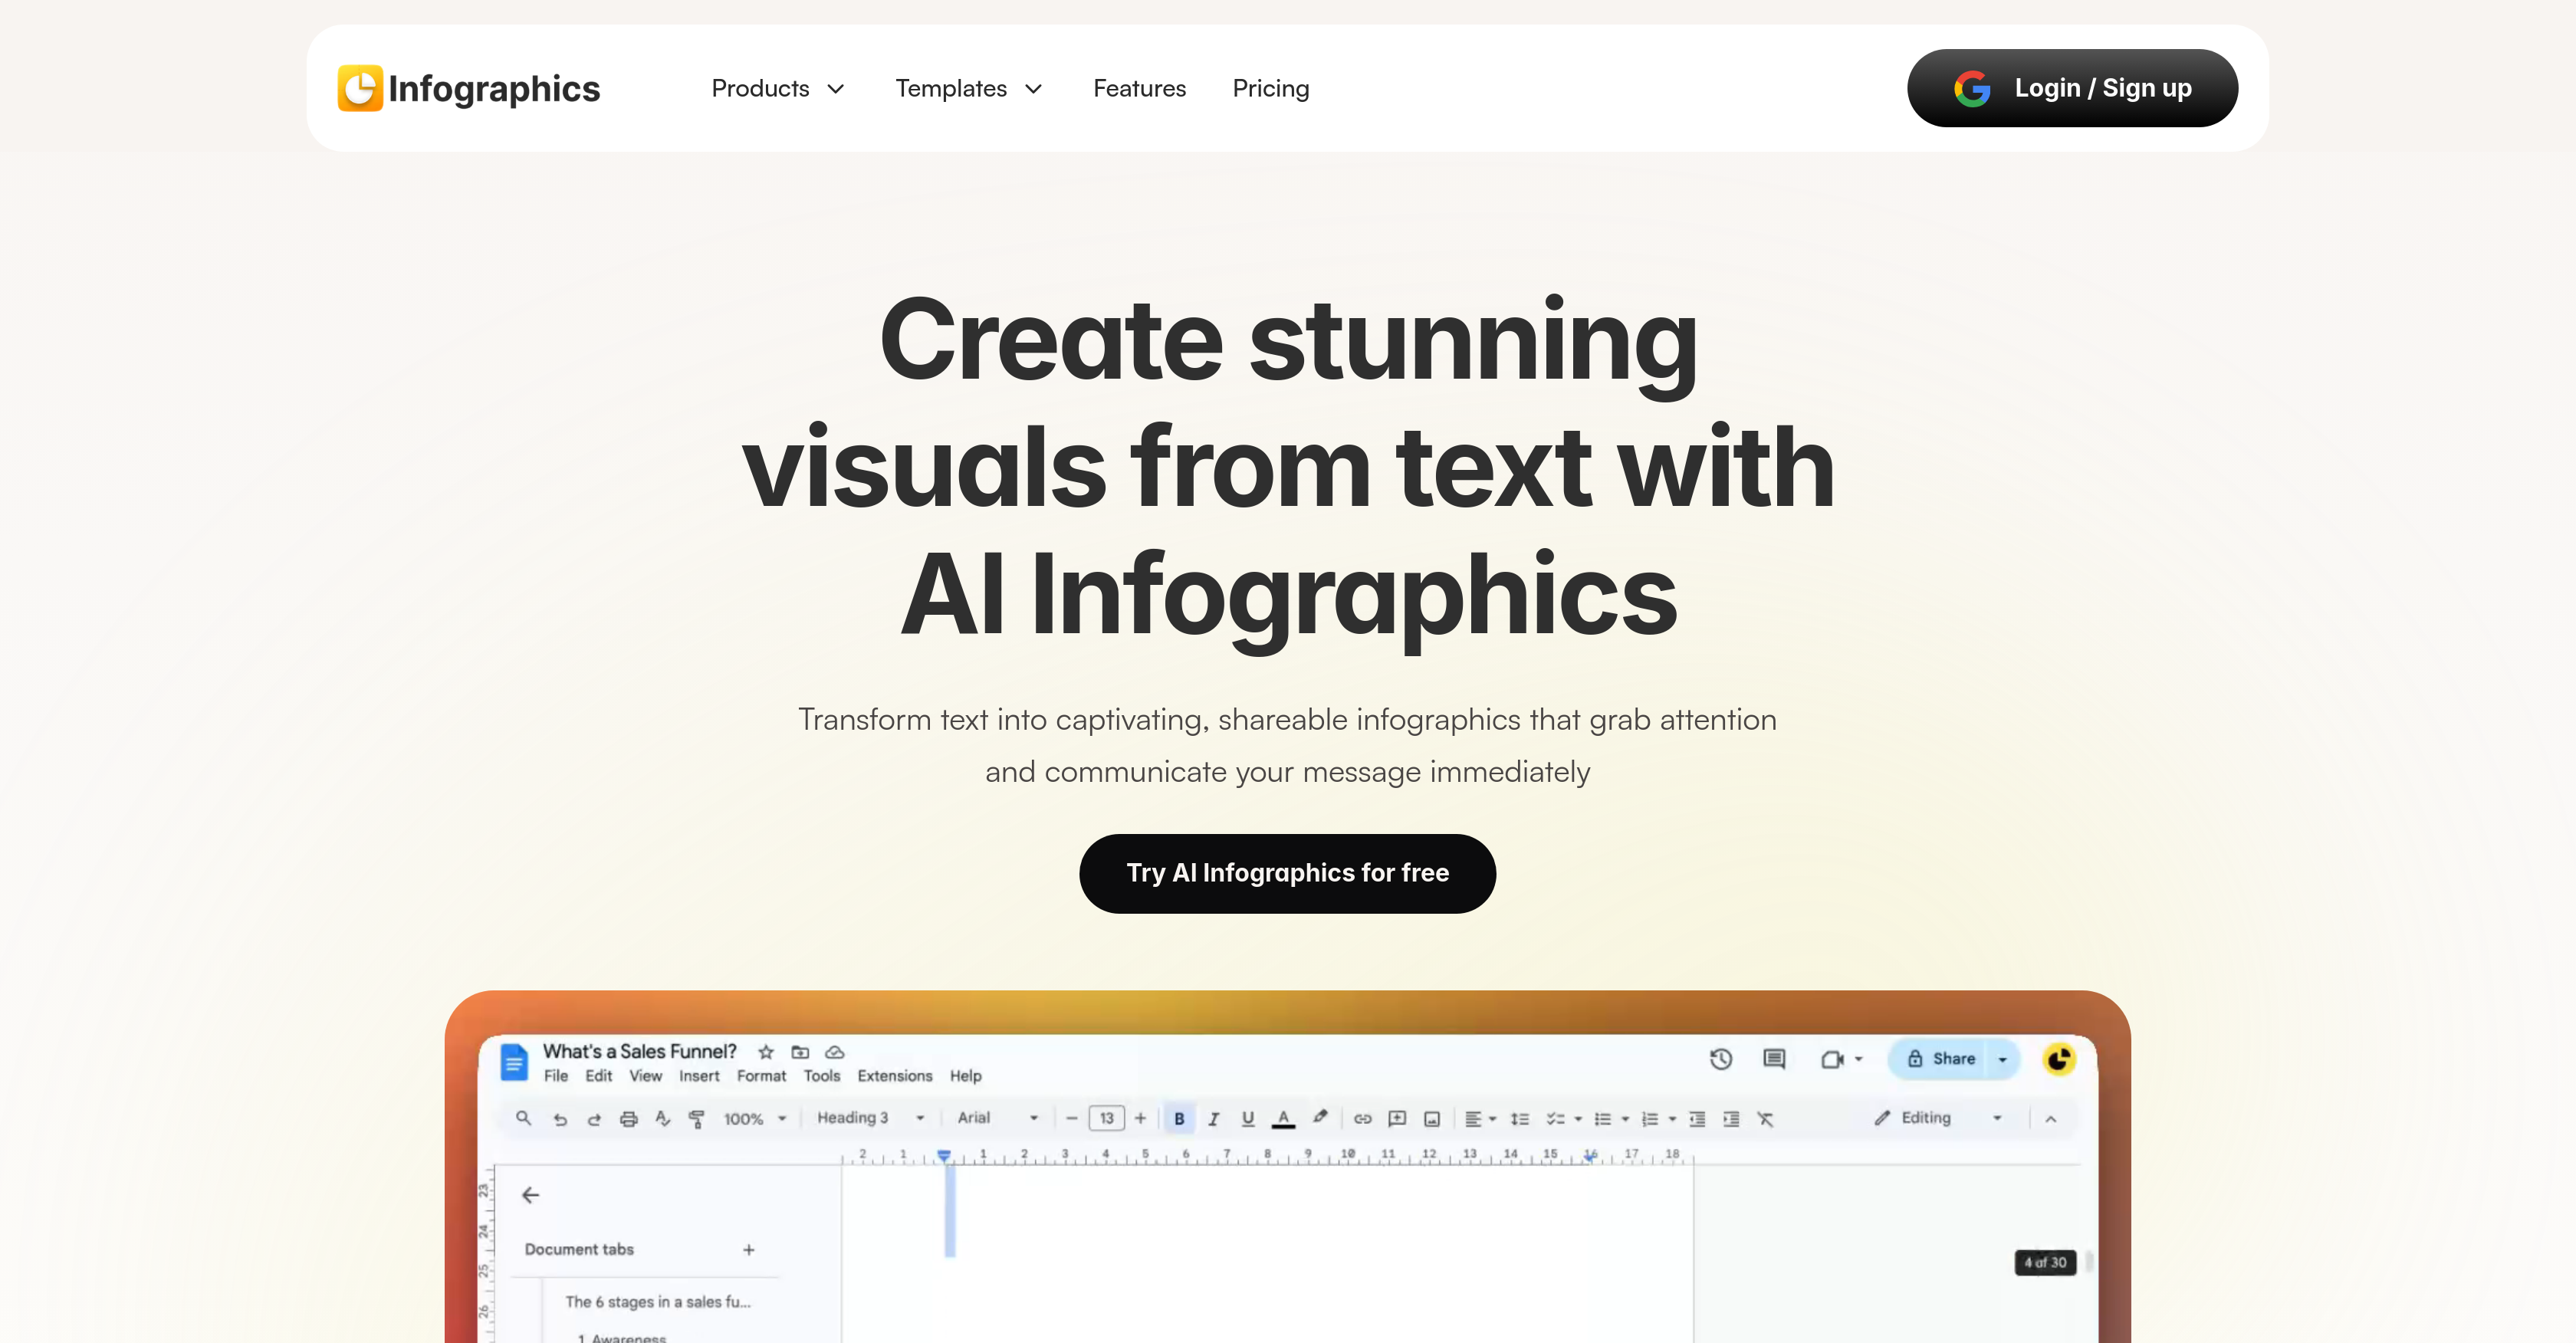Screen dimensions: 2576x1343
Task: Click the print icon
Action: click(629, 1118)
